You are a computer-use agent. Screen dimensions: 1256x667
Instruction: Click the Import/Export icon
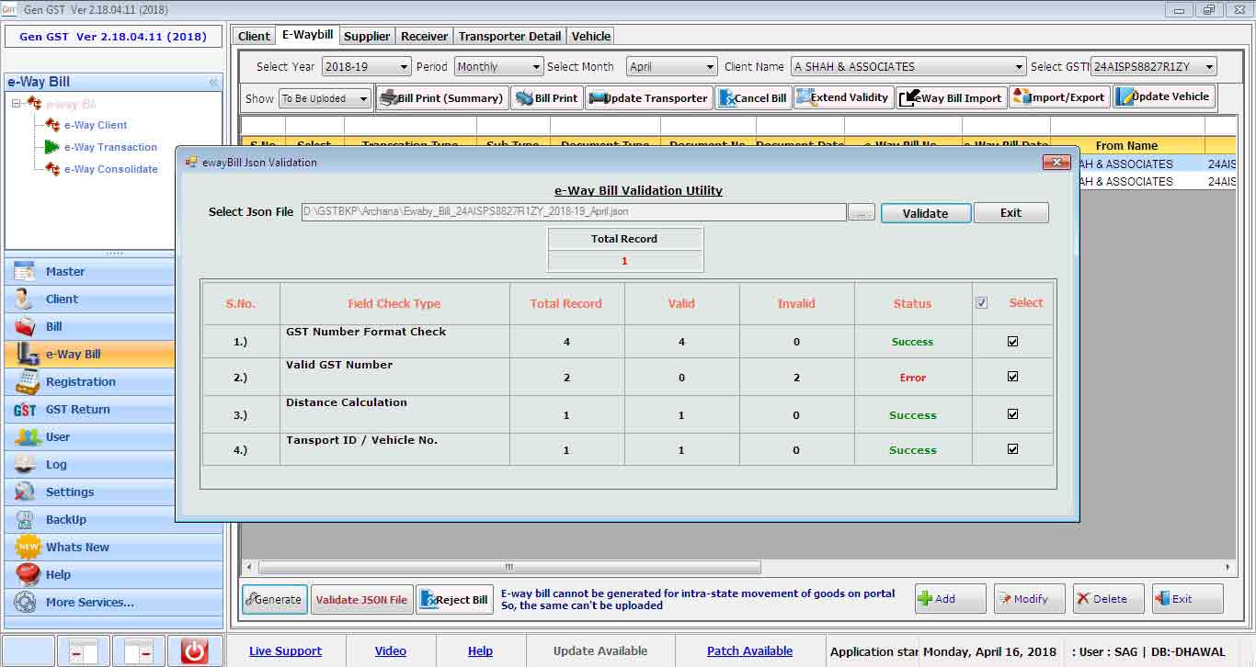(x=1020, y=97)
